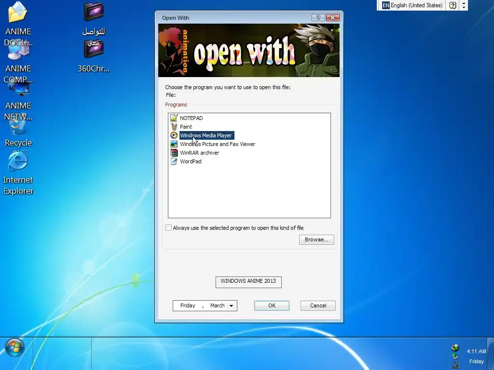Choose the Paint entry text

[x=186, y=127]
